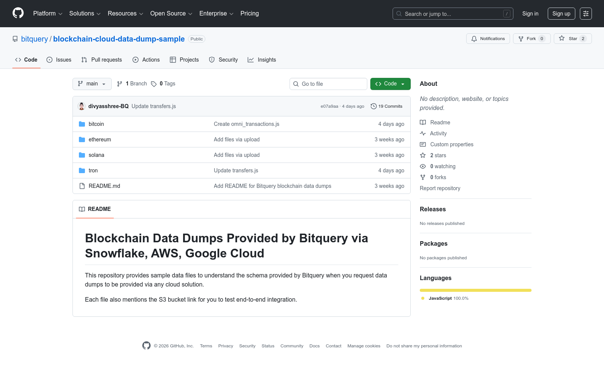Click the GitHub logo in the header
Viewport: 604px width, 378px height.
pyautogui.click(x=18, y=13)
